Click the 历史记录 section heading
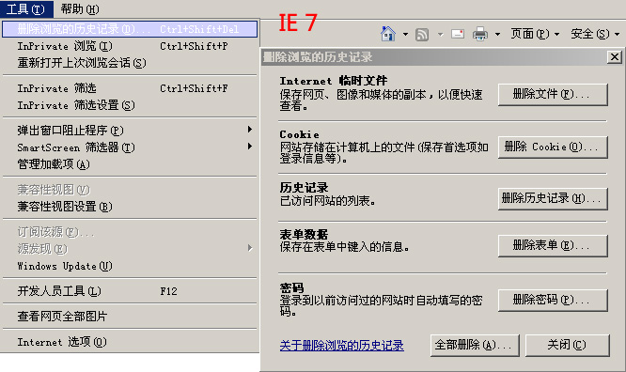626x372 pixels. coord(304,187)
